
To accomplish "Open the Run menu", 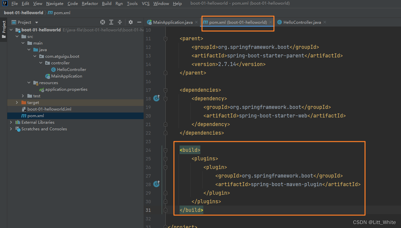I will click(x=119, y=4).
